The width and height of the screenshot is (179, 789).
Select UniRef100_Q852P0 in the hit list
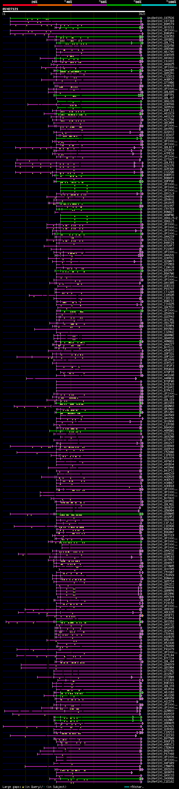coord(161,74)
